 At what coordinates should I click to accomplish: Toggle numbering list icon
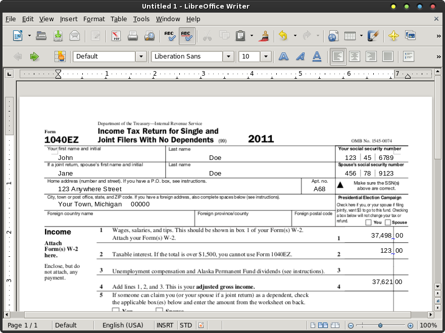[x=409, y=57]
